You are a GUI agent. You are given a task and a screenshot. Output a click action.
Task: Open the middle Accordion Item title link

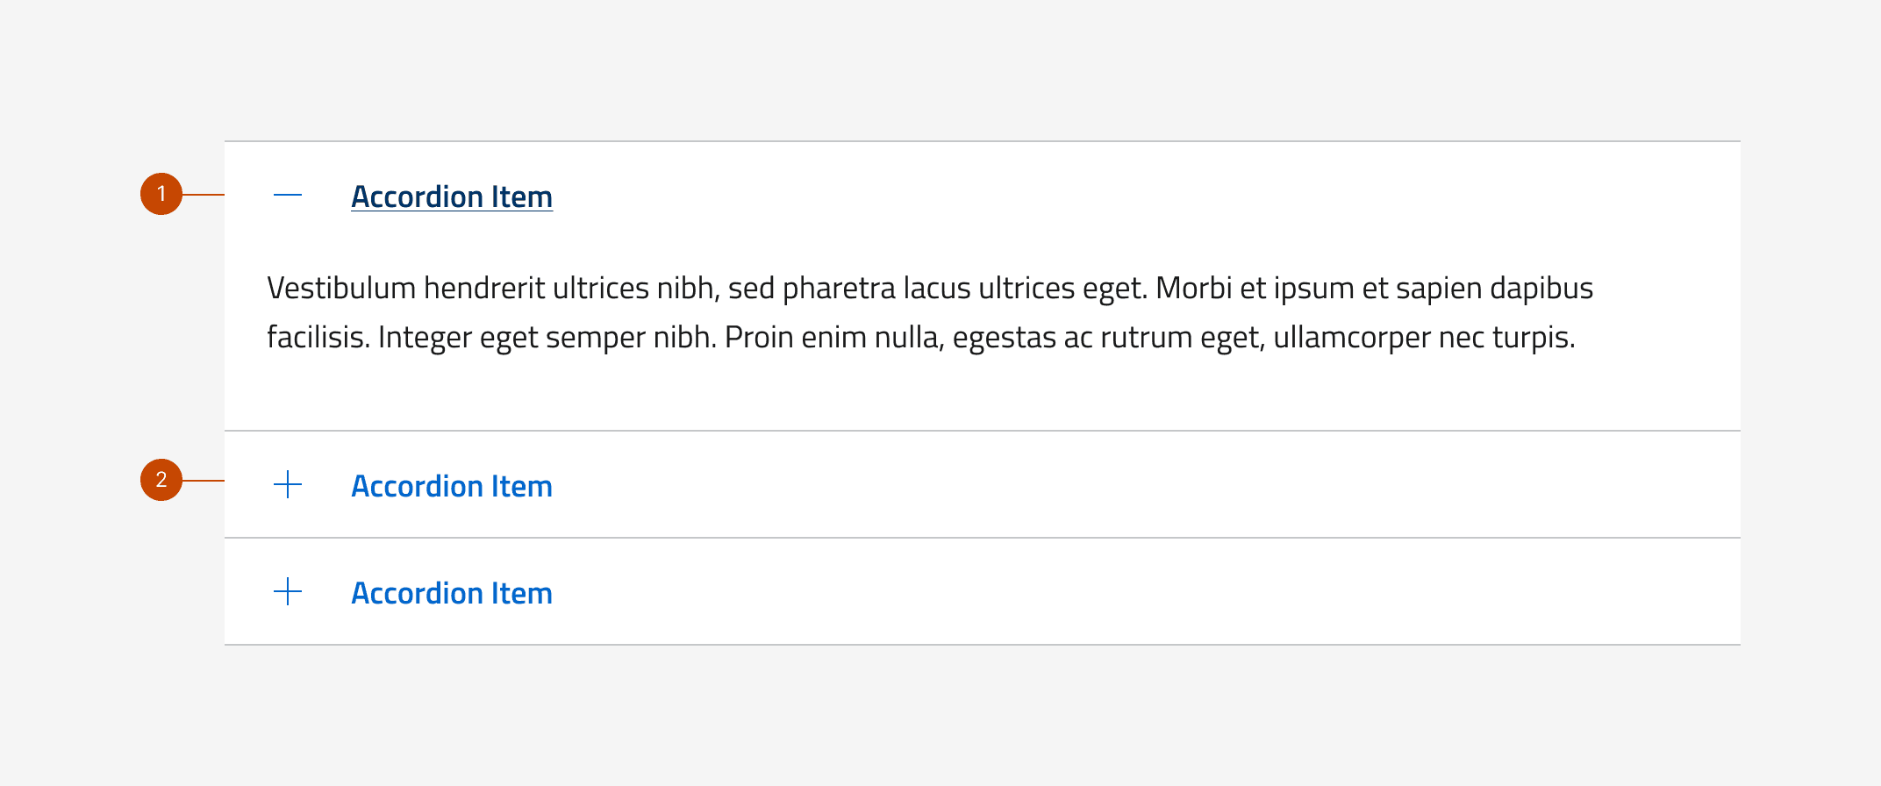coord(452,486)
